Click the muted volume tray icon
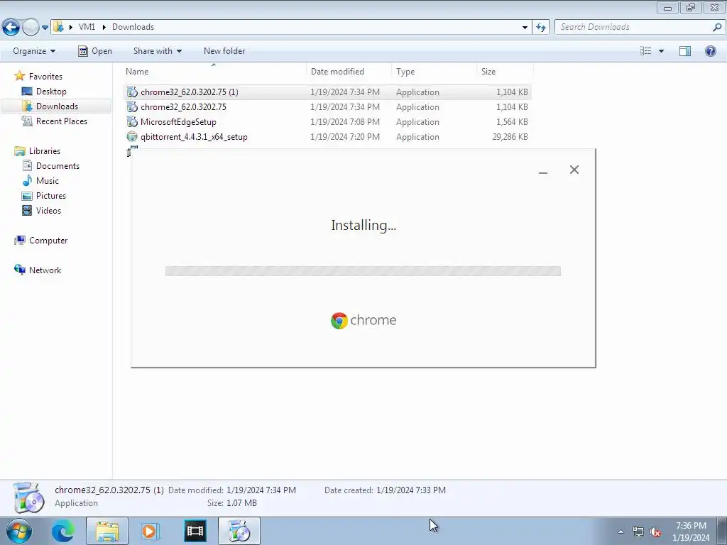727x545 pixels. tap(655, 532)
